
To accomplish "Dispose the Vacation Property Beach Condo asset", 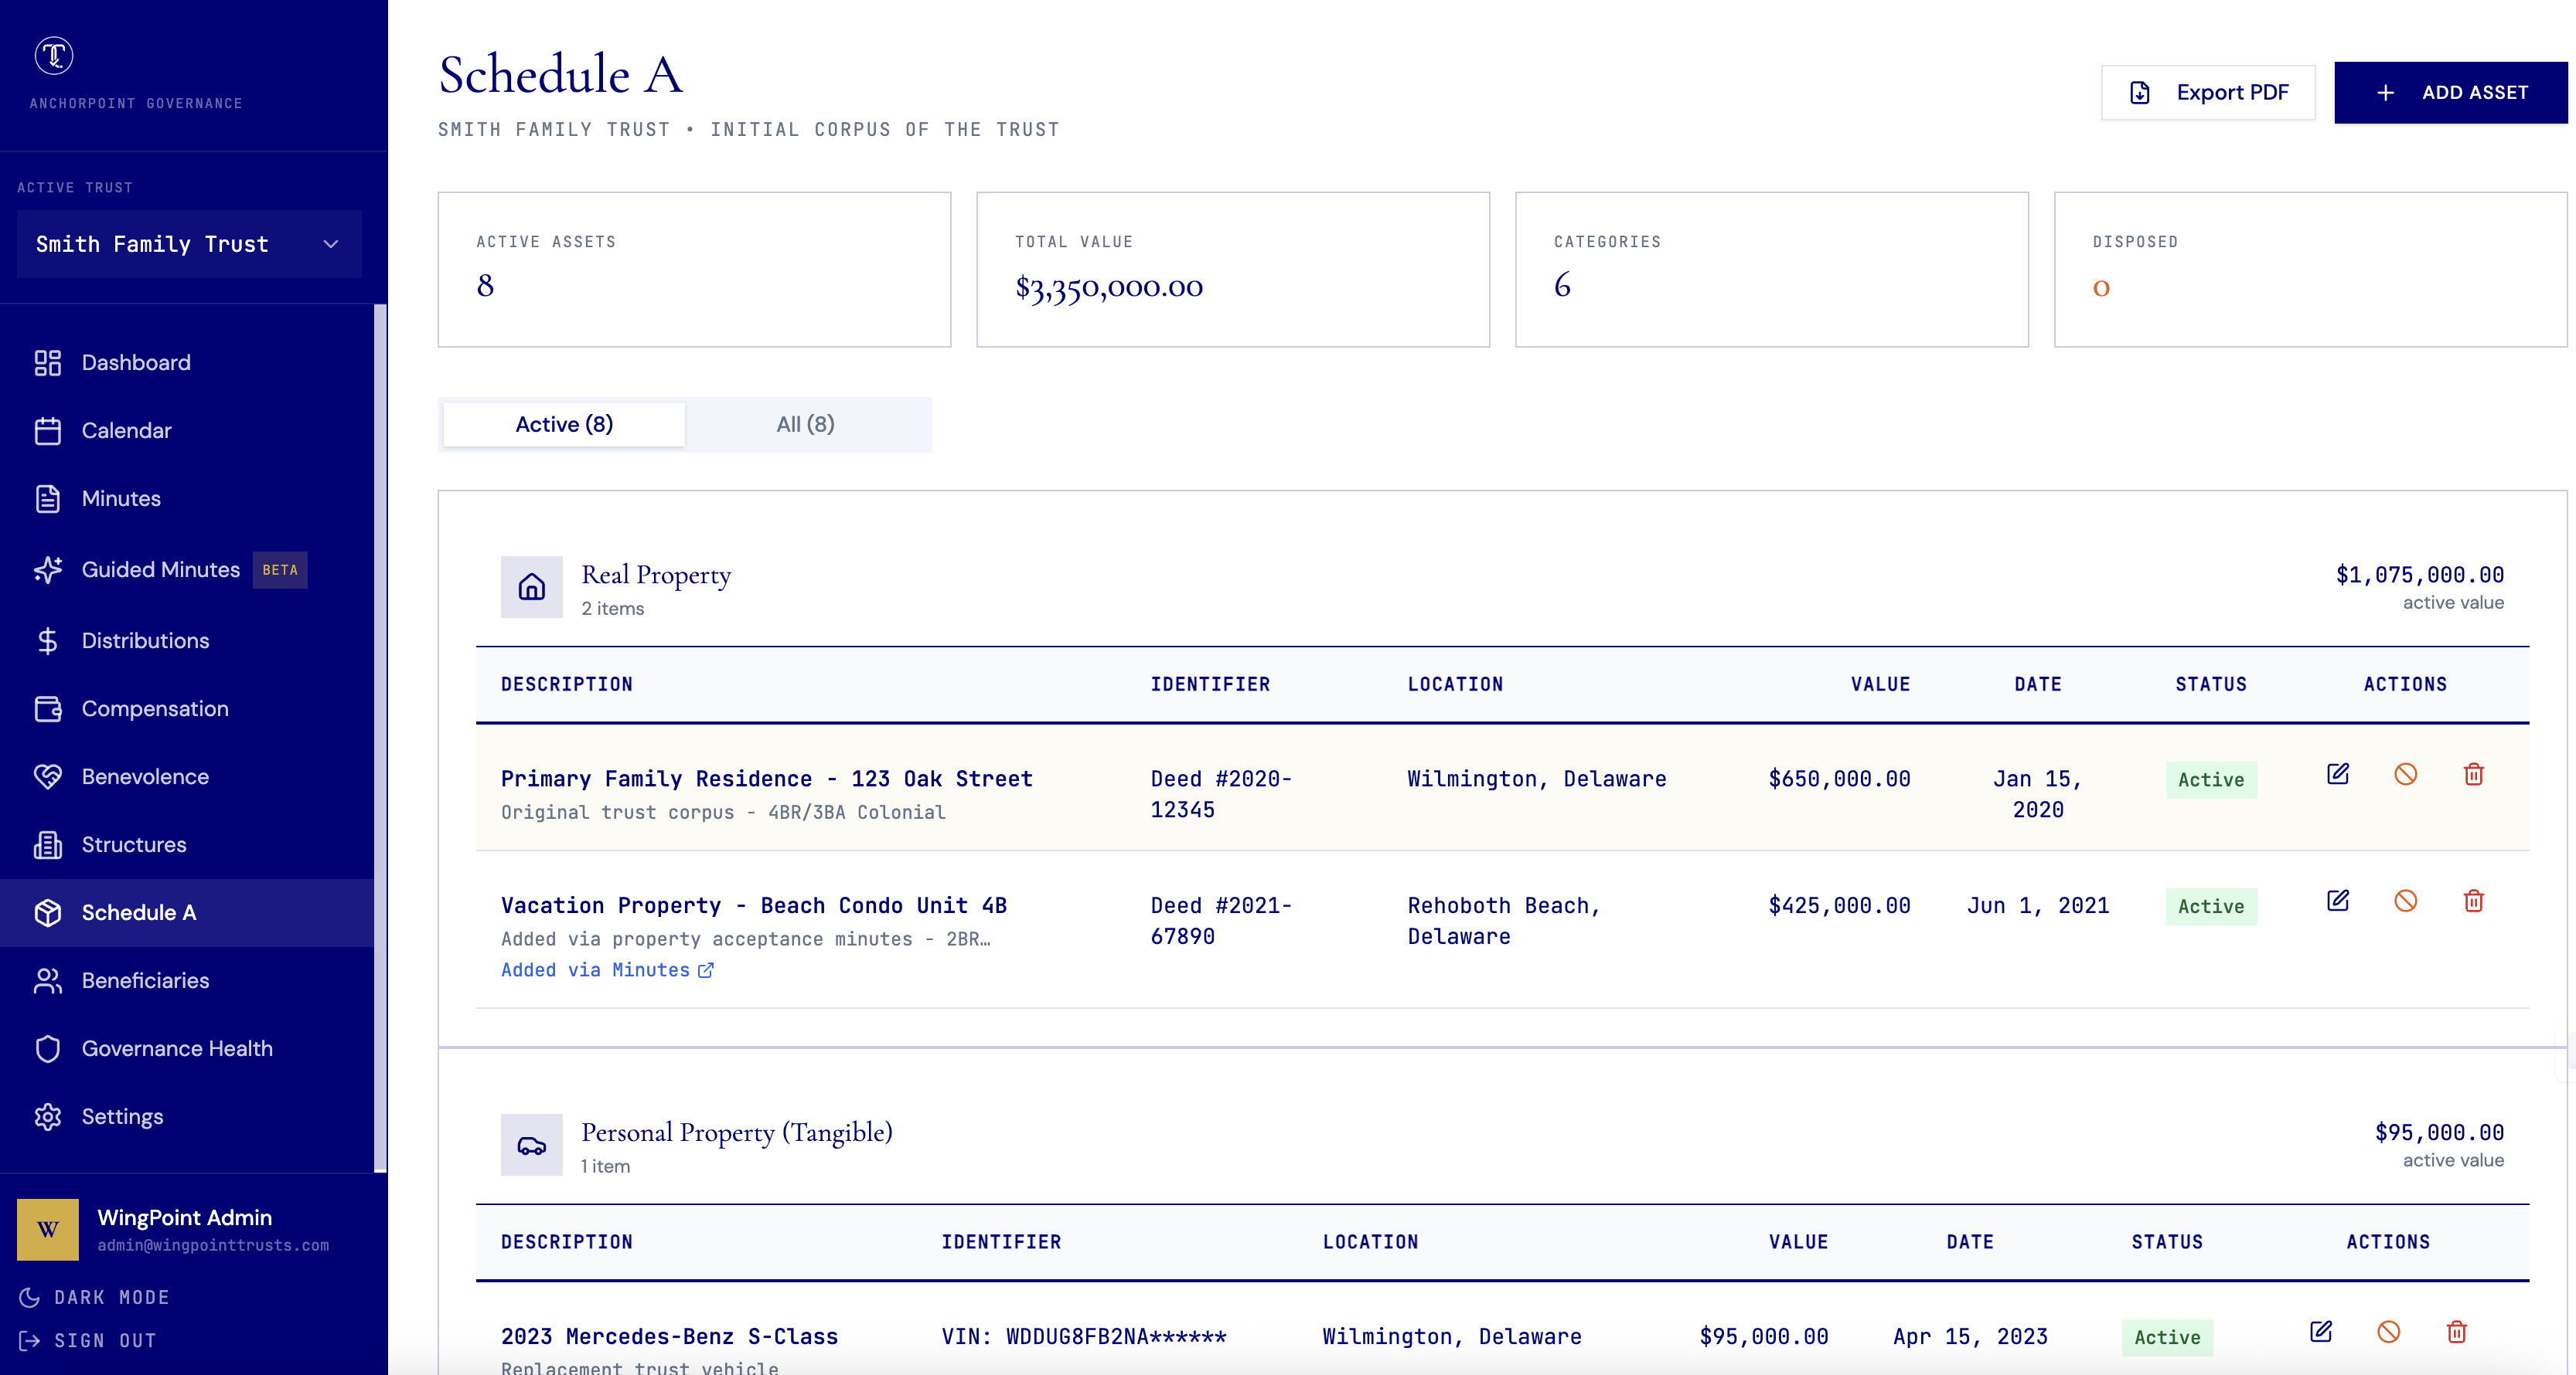I will pos(2406,901).
